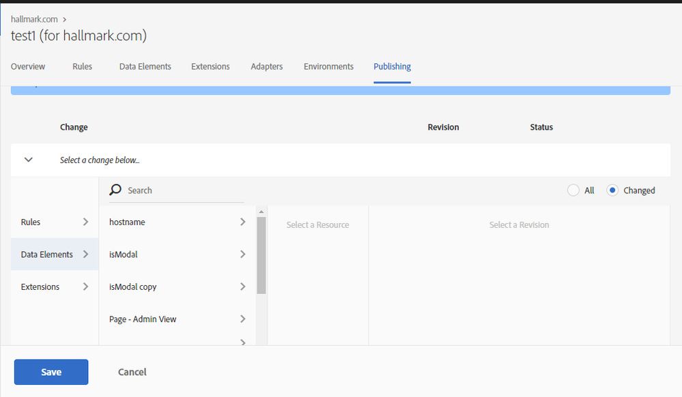Click the search magnifier icon

(116, 190)
